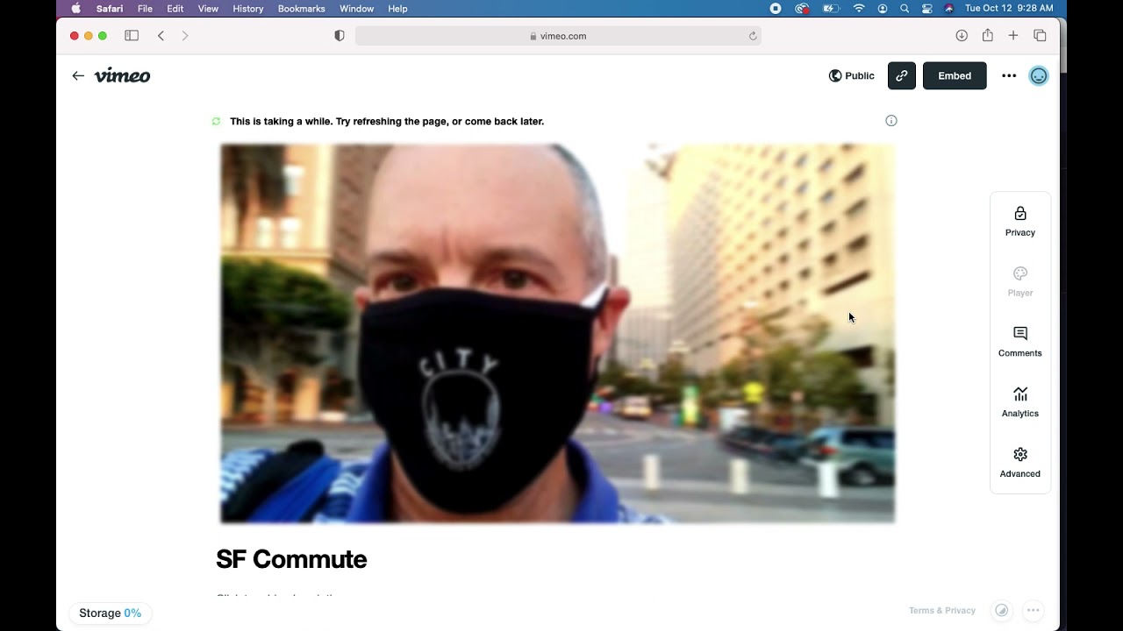Click the screen recording stop icon
1123x631 pixels.
click(x=776, y=9)
